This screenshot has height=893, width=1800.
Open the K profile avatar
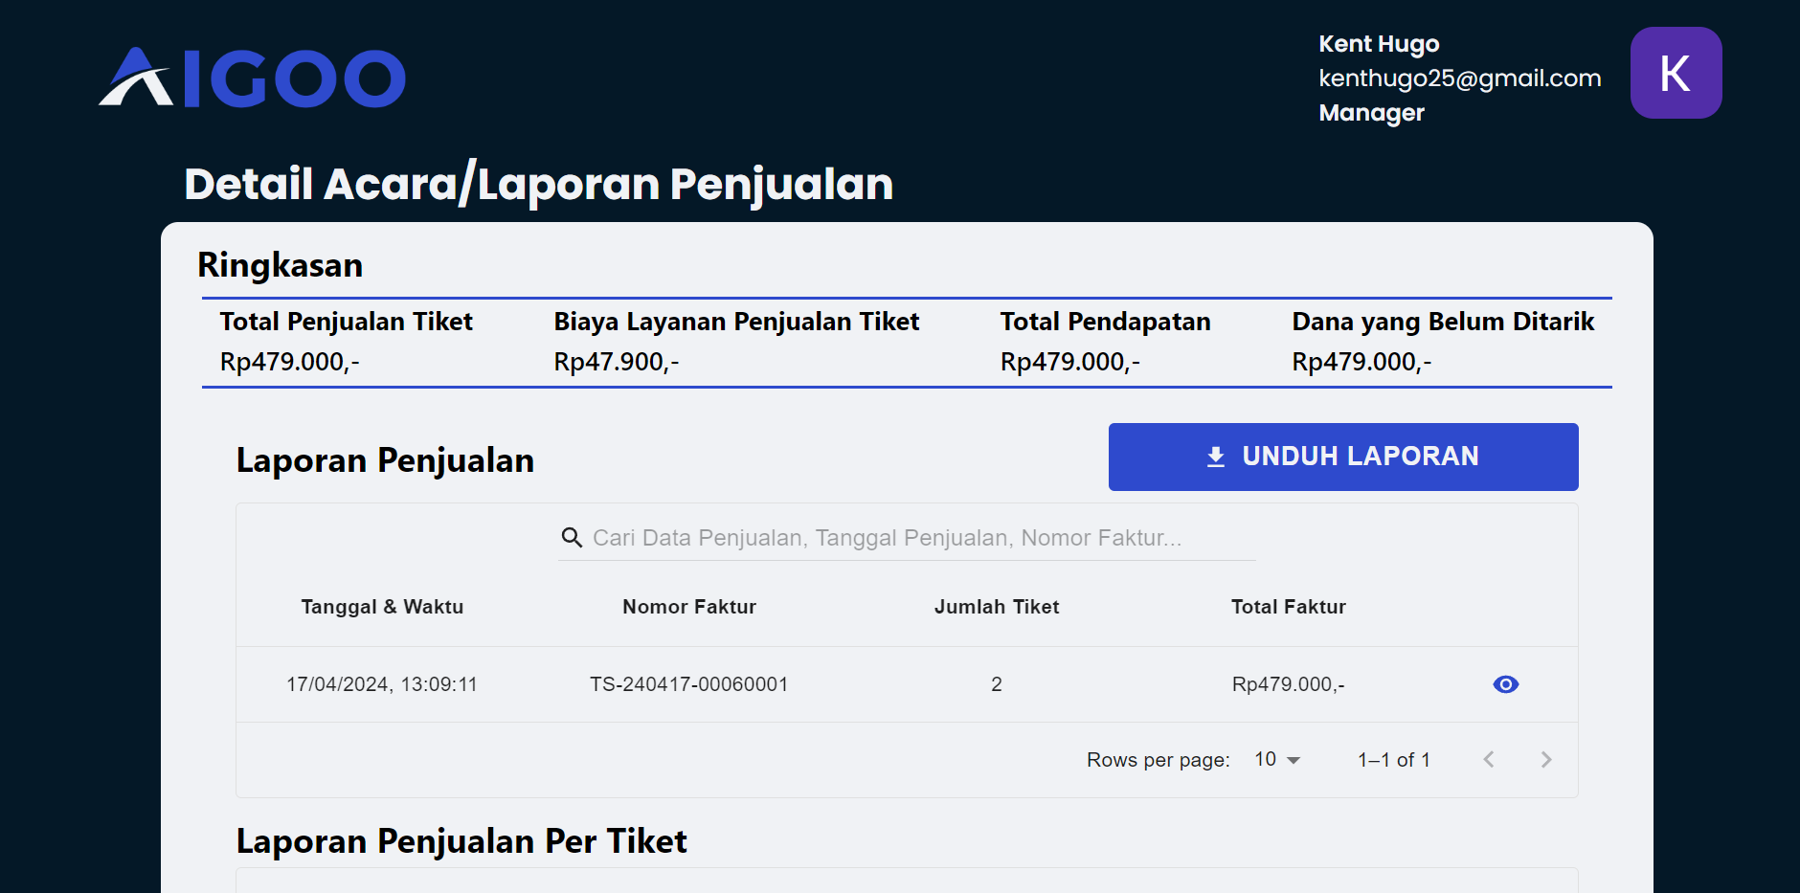click(1676, 73)
